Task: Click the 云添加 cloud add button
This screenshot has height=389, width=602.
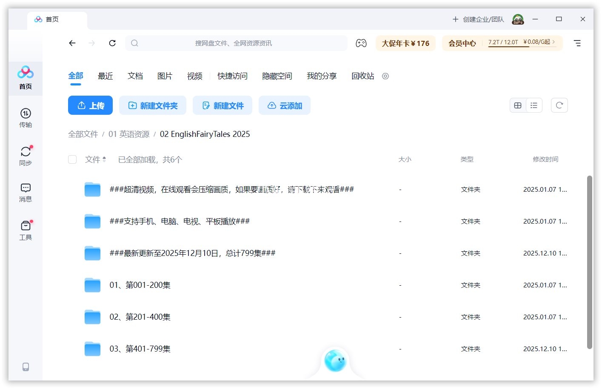Action: (x=284, y=105)
